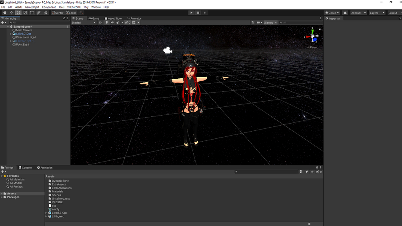The height and width of the screenshot is (226, 402).
Task: Select All Materials favorite
Action: click(x=17, y=180)
